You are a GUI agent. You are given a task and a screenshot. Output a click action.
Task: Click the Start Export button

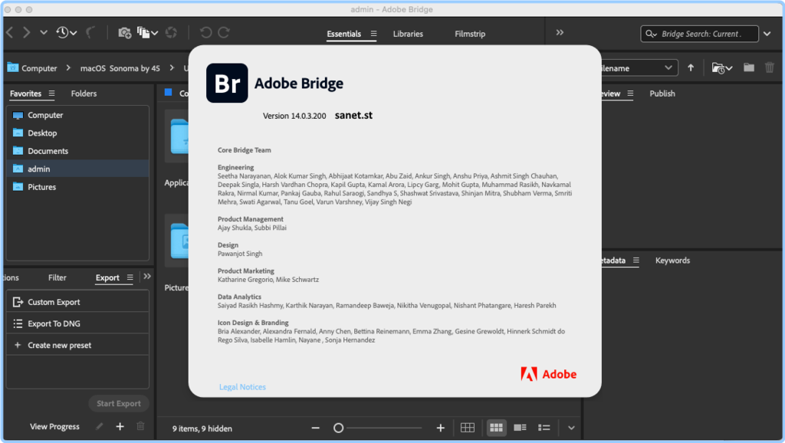(119, 403)
